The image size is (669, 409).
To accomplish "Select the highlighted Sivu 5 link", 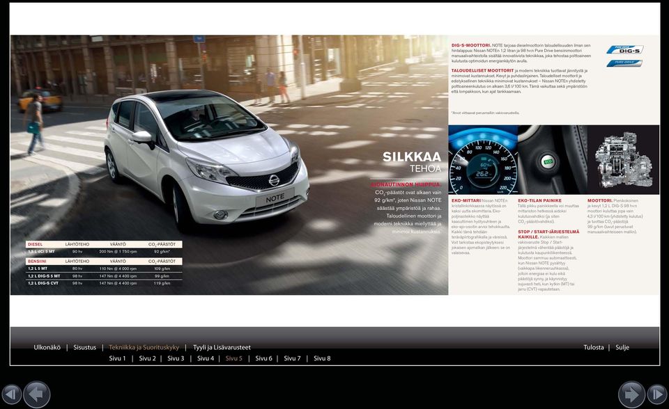I will [234, 358].
